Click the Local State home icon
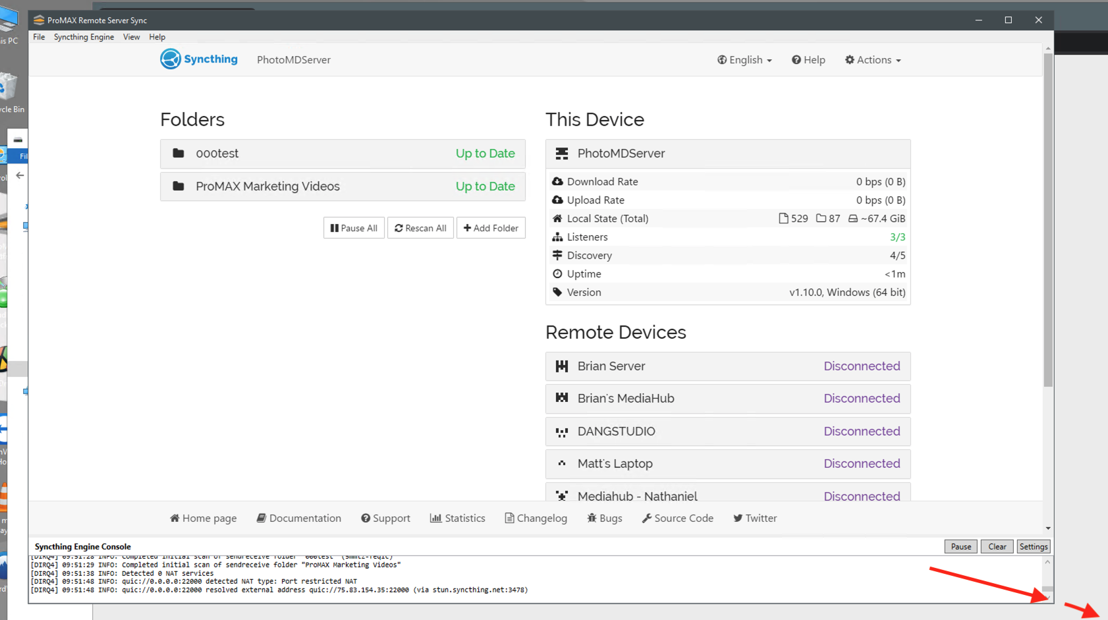This screenshot has height=620, width=1108. pos(557,218)
